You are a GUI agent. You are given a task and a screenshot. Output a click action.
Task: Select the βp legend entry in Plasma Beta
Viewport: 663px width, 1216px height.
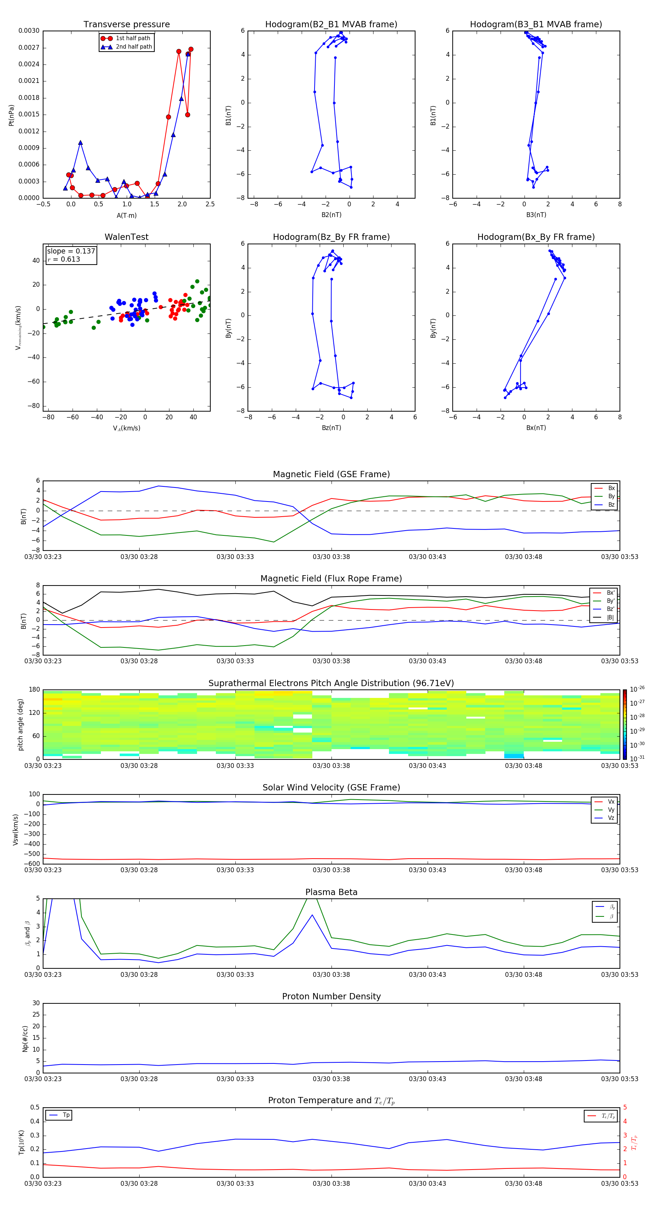click(x=605, y=907)
